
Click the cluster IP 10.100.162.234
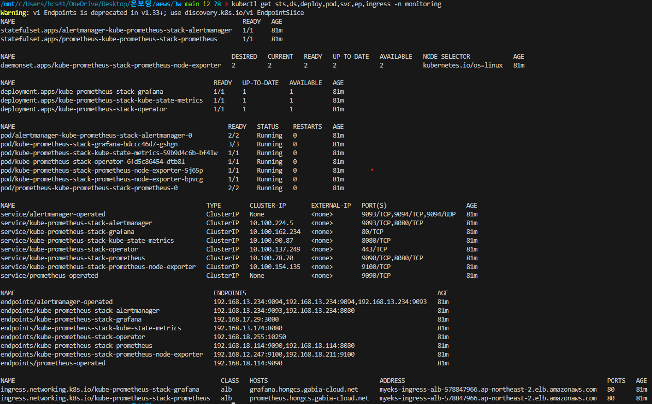pos(275,232)
